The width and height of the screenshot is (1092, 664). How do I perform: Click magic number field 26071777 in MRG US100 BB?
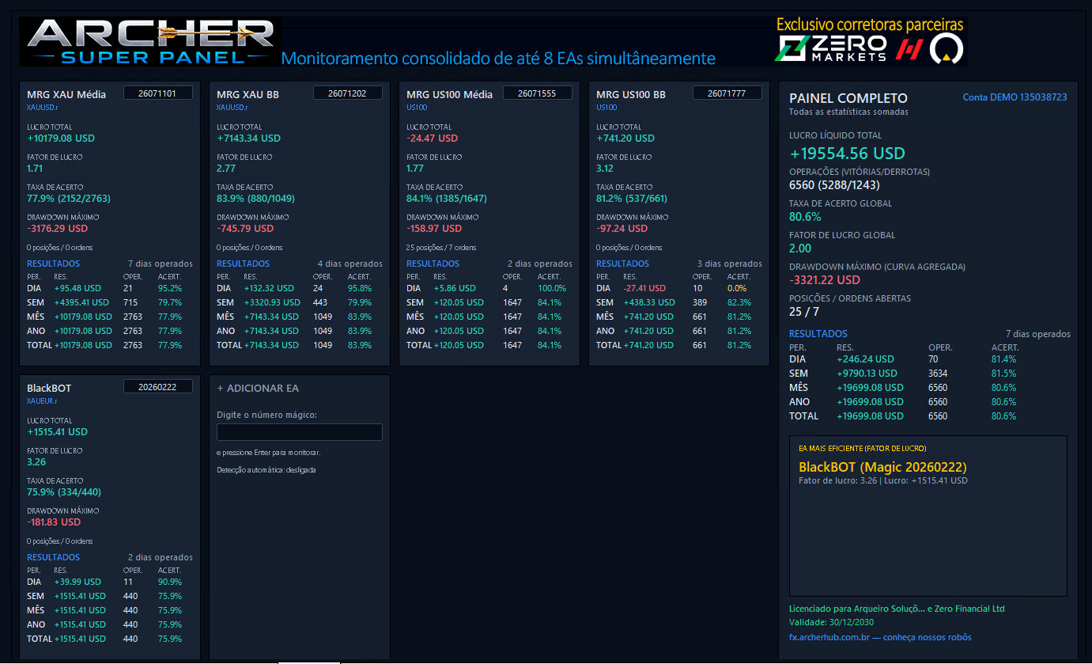[x=727, y=93]
